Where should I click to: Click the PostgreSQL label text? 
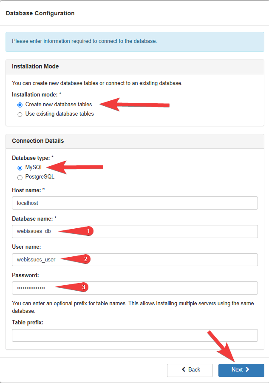tap(40, 176)
